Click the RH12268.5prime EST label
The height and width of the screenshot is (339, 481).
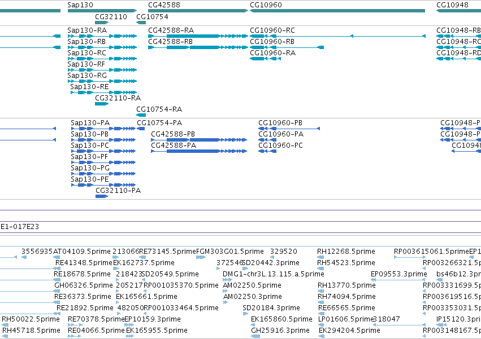click(x=346, y=252)
